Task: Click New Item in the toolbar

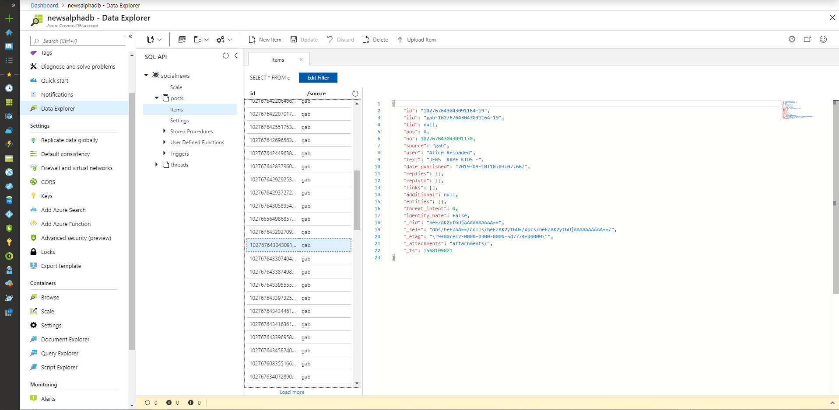Action: tap(265, 39)
